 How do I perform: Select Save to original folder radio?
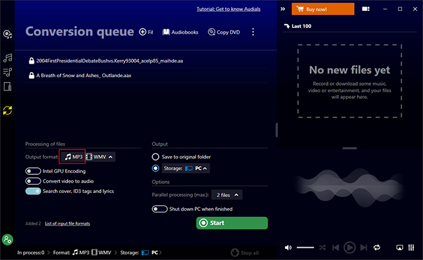coord(156,157)
